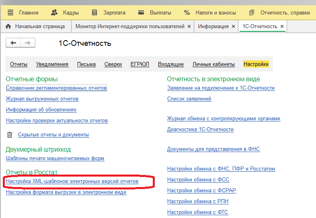Close the Монитор Интернет-поддержки пользователей tab
The height and width of the screenshot is (218, 316).
tap(189, 26)
